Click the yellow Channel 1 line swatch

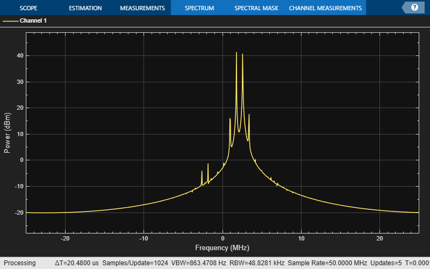10,21
